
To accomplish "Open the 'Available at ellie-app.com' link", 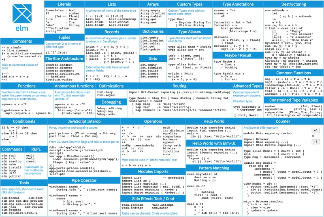I will (260, 127).
